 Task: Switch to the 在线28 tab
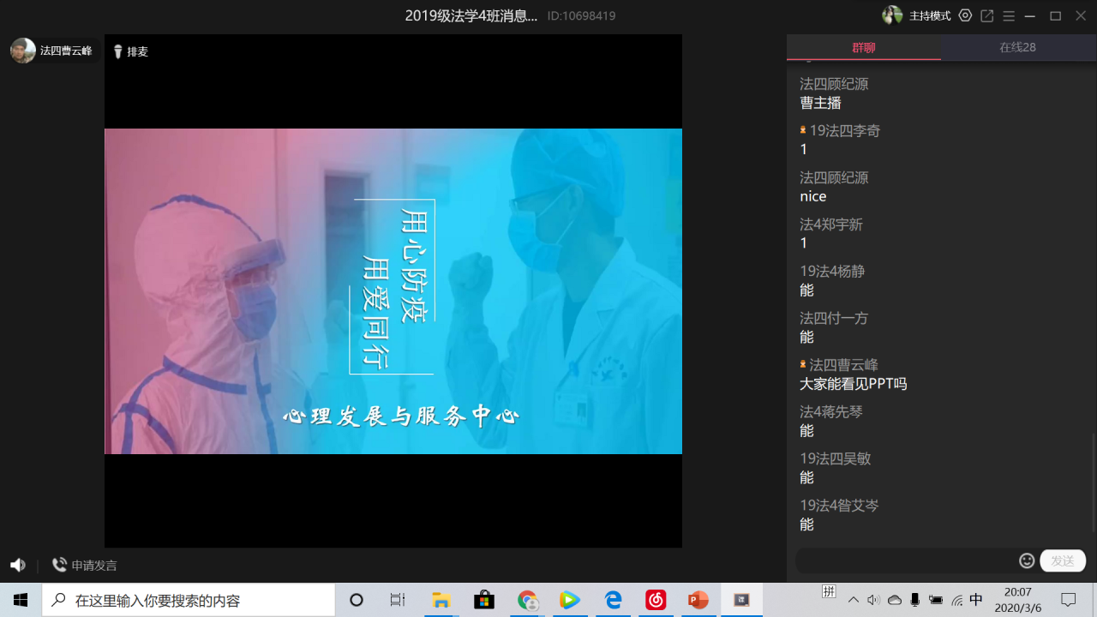point(1018,47)
